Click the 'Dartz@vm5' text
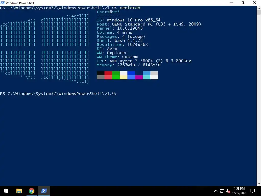 coord(108,12)
